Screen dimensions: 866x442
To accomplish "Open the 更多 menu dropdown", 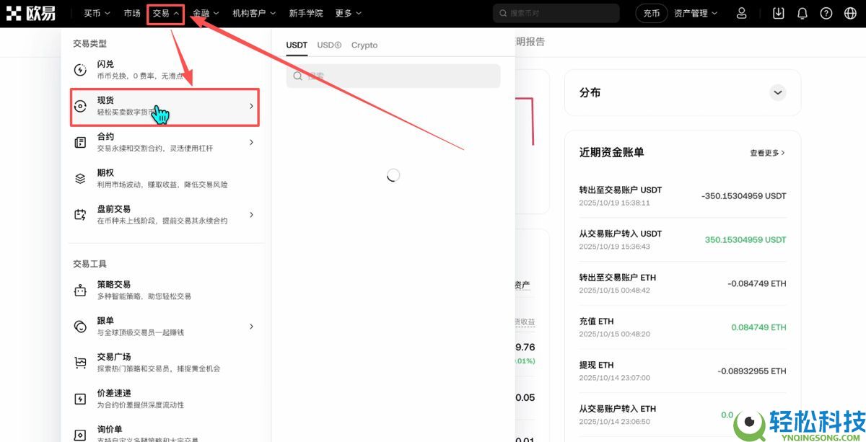I will (x=347, y=12).
